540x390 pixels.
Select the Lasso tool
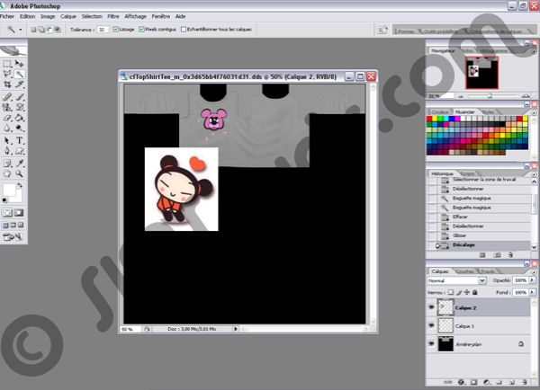(7, 74)
